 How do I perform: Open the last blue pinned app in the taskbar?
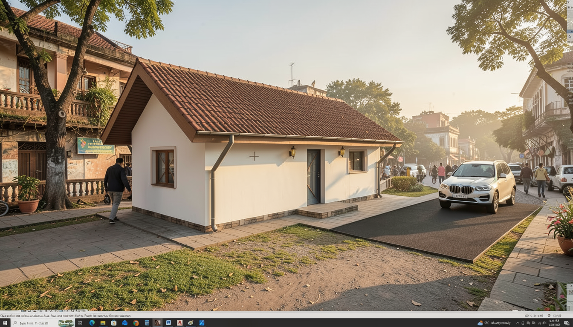coord(202,323)
